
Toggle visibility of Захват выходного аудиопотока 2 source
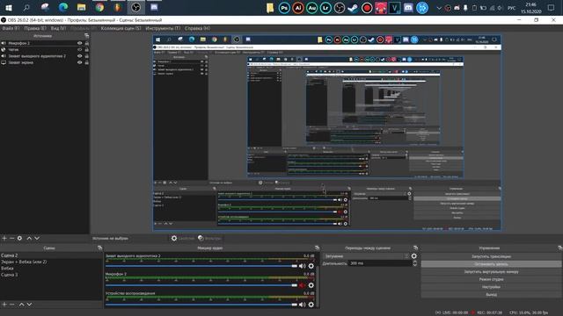click(x=80, y=56)
